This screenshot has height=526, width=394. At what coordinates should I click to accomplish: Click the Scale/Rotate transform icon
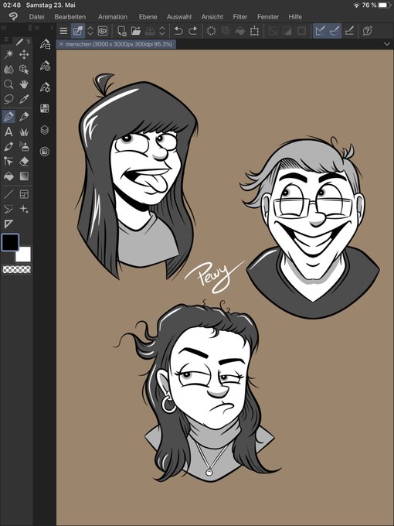[254, 31]
